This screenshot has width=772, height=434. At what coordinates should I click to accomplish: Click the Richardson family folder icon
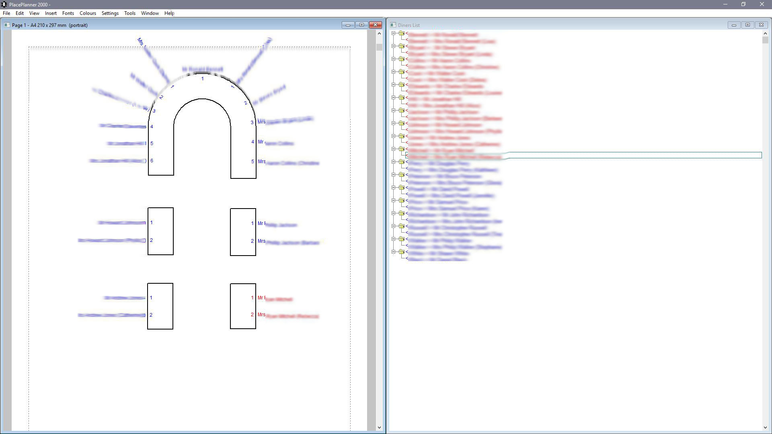401,213
